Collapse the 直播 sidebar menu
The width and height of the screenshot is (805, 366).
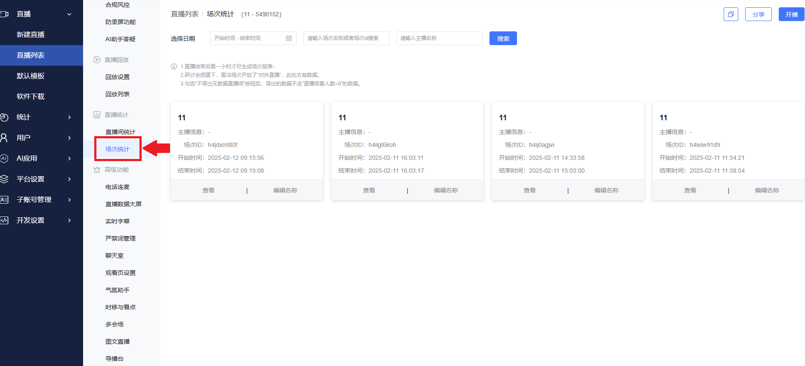69,14
